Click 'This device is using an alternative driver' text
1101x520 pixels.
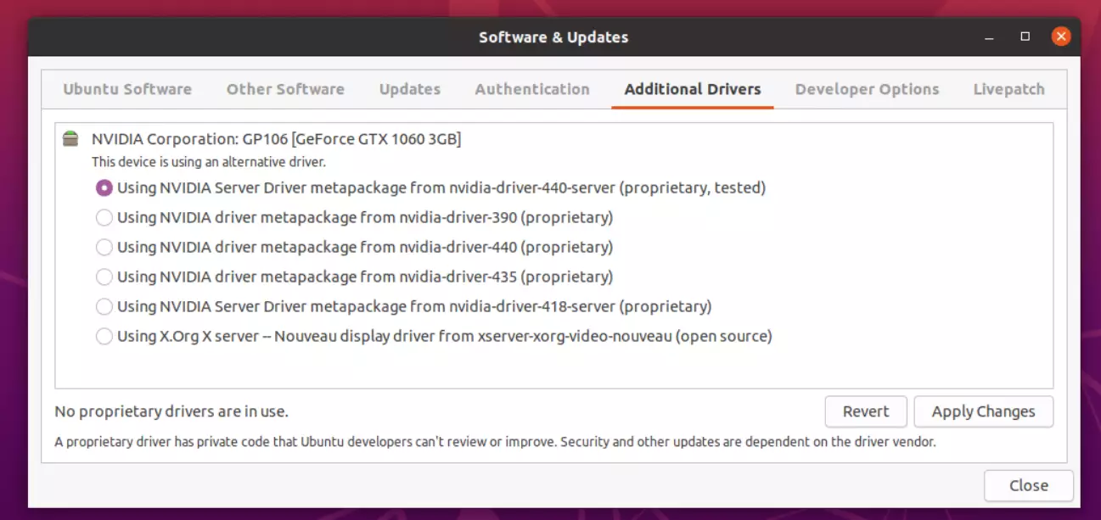(x=209, y=161)
